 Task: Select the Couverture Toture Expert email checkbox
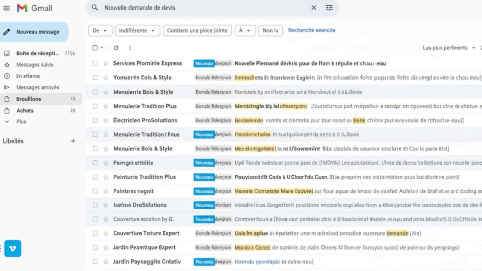95,233
